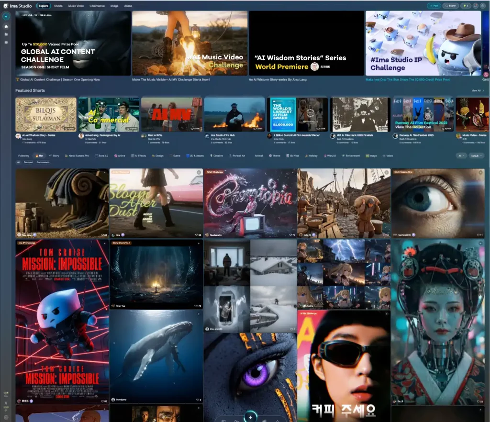Switch to the Commercial tab
The width and height of the screenshot is (490, 422).
click(x=97, y=6)
